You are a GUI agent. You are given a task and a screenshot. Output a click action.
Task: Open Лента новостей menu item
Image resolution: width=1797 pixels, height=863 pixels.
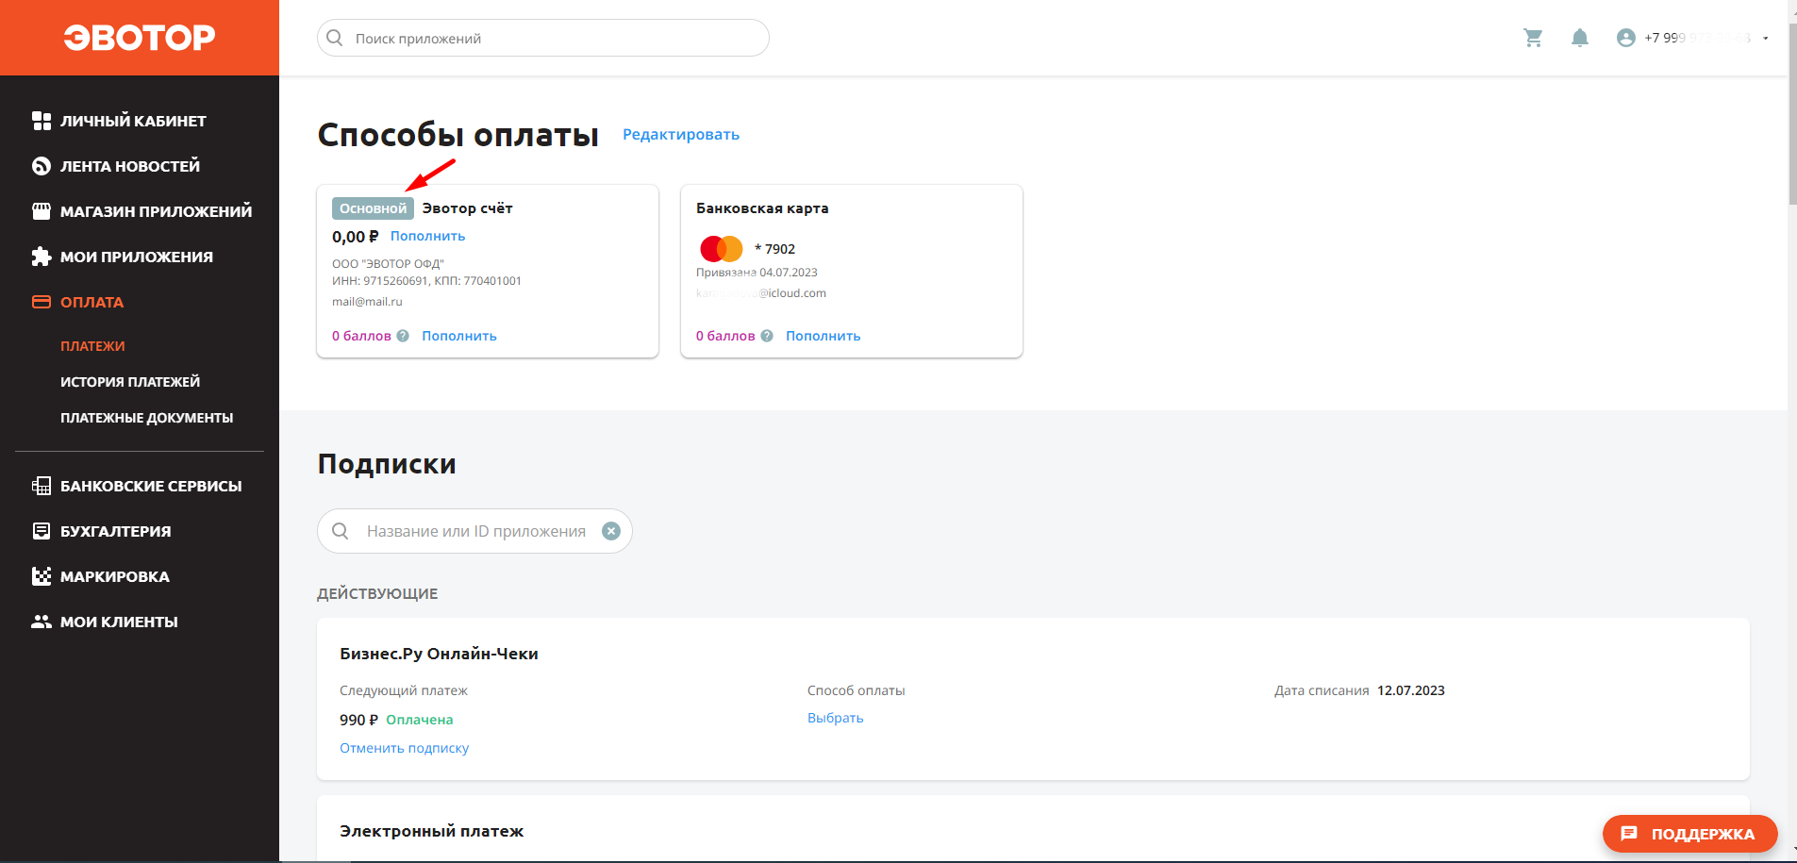tap(130, 166)
